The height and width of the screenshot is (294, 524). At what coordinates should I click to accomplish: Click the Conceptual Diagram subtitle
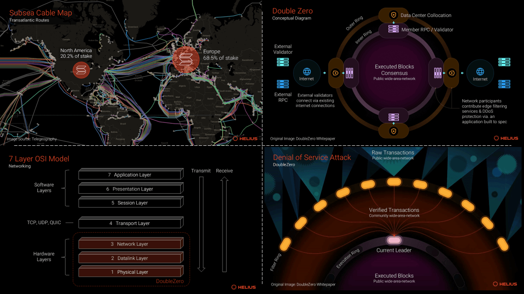point(291,18)
